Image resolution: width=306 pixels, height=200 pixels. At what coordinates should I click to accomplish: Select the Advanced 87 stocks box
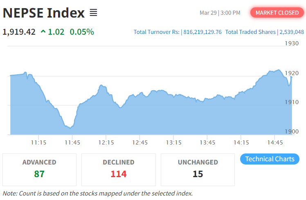coord(39,169)
